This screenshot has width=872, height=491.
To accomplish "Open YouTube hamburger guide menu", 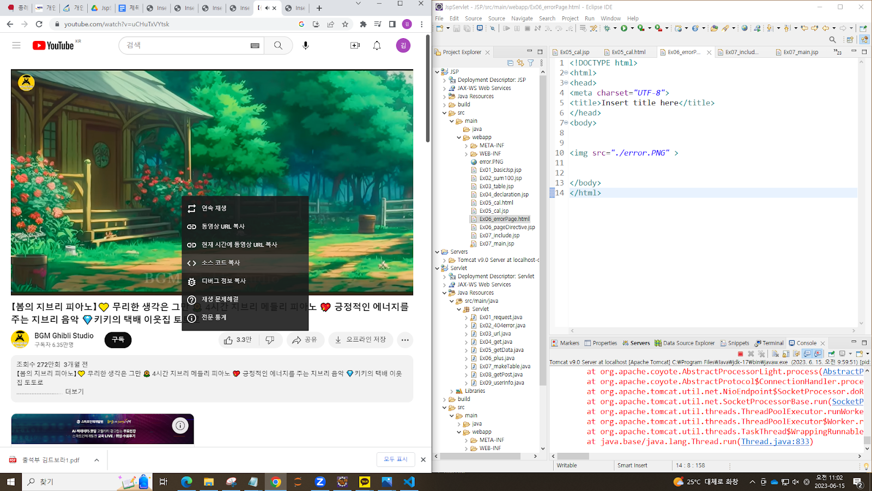I will [16, 46].
